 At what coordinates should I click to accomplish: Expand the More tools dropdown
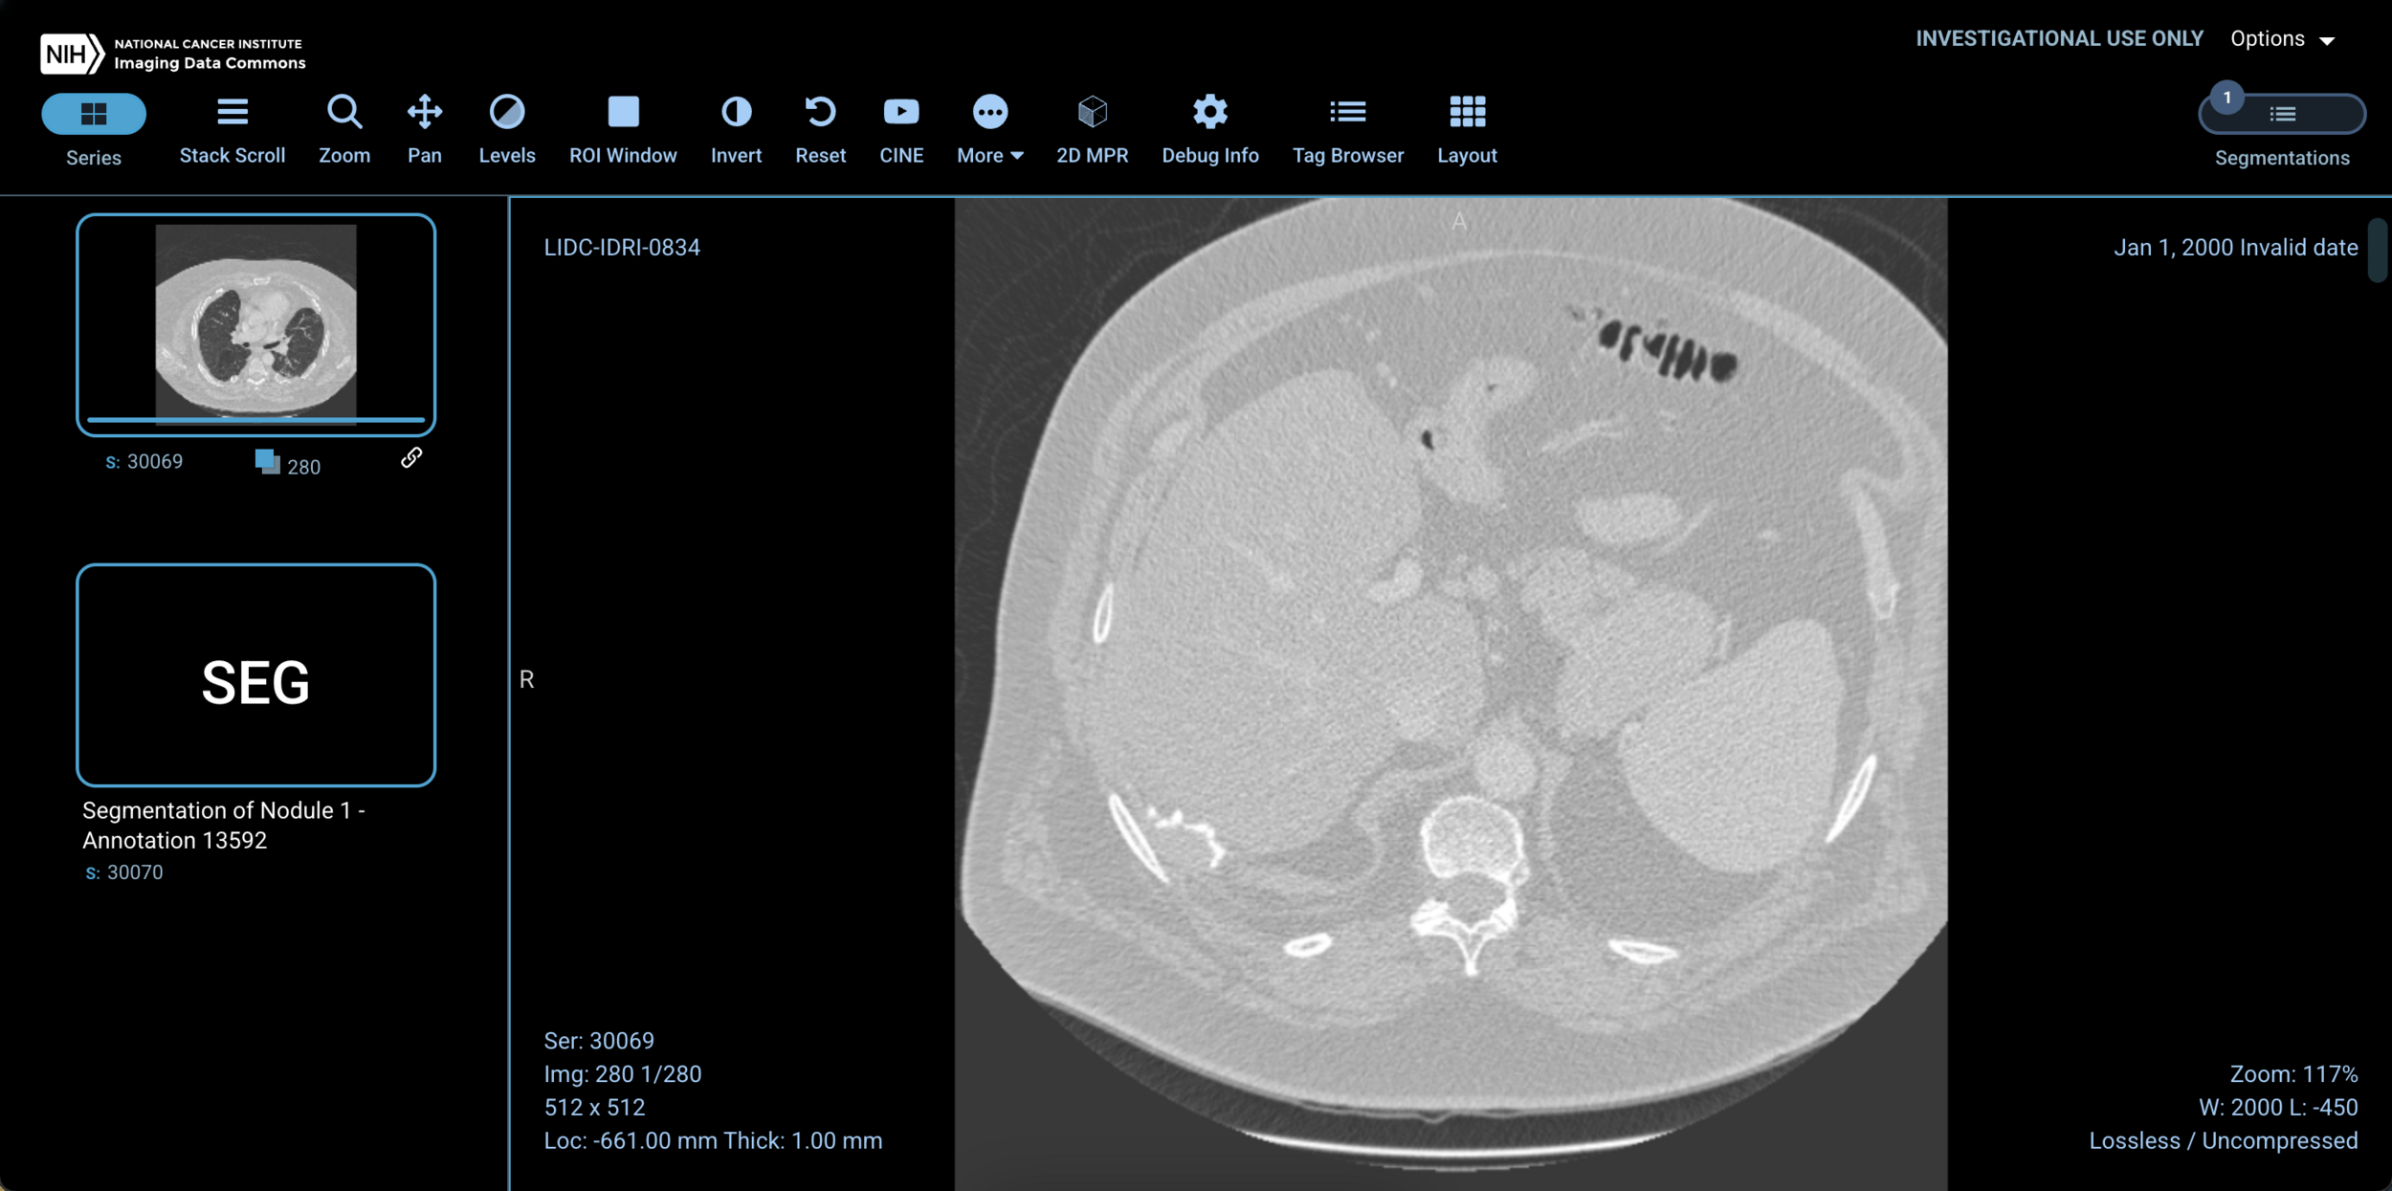pyautogui.click(x=989, y=128)
